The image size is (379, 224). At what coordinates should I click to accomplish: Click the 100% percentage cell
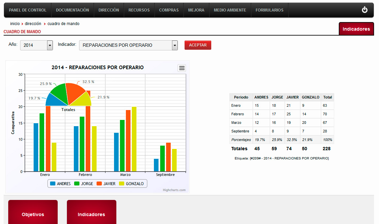point(328,140)
